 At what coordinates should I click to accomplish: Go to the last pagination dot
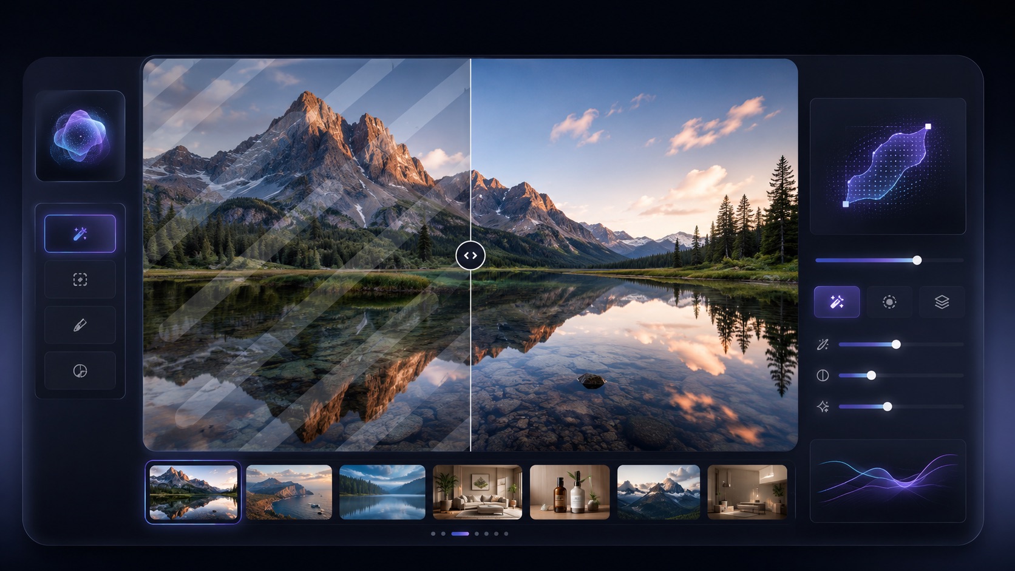click(506, 534)
